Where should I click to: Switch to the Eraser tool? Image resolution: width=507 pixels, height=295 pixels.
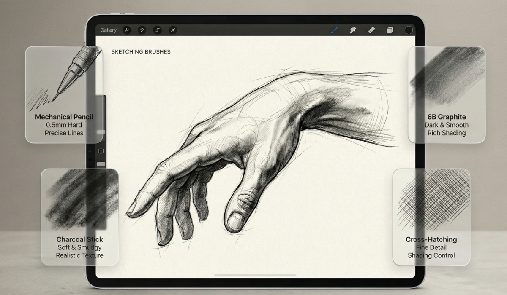click(371, 30)
